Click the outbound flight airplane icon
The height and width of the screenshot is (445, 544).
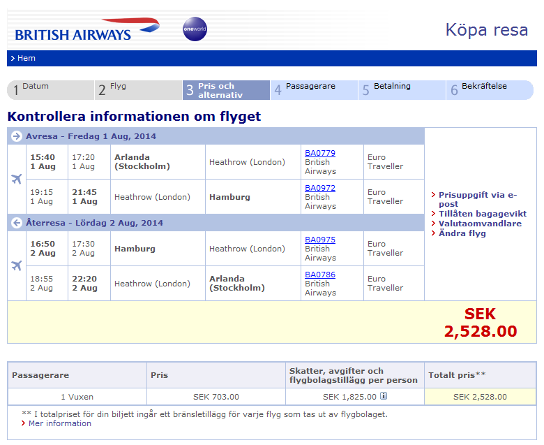tap(16, 179)
